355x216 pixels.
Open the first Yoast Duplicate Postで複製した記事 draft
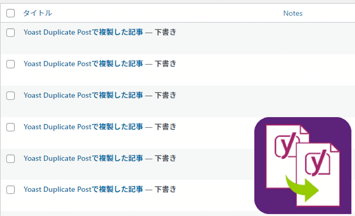point(83,32)
